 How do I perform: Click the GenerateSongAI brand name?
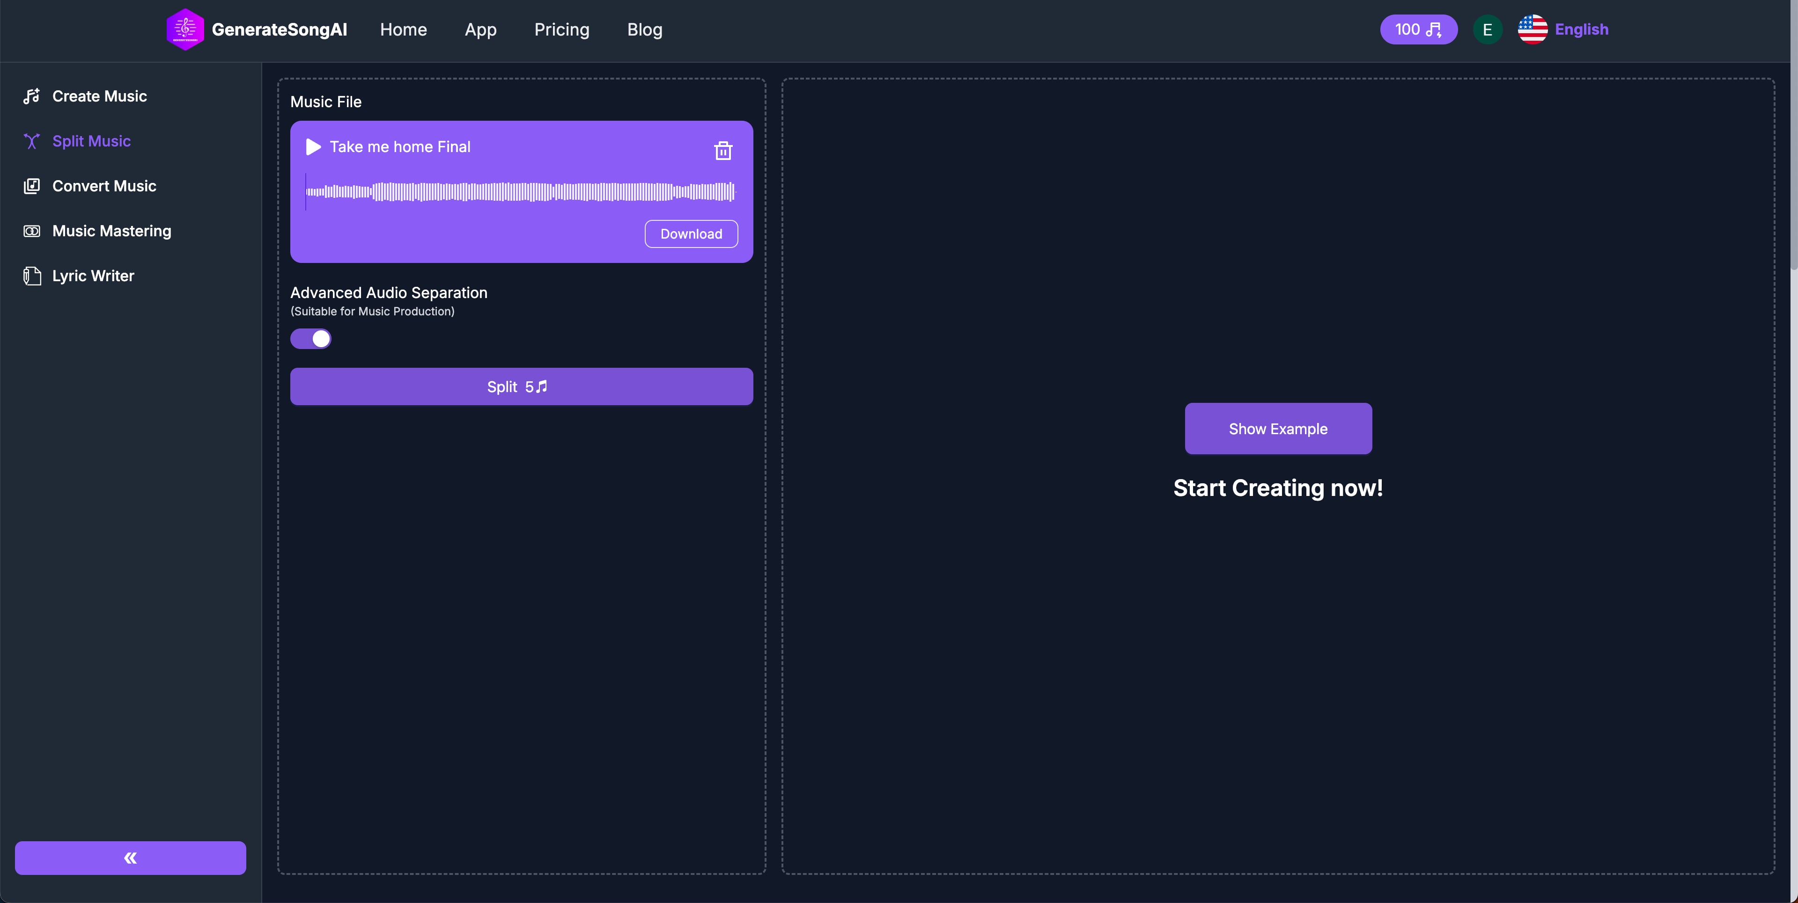click(279, 29)
